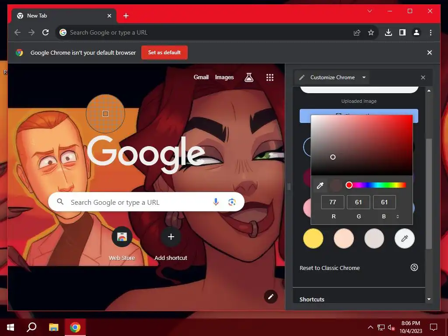Click the forward navigation arrow
Viewport: 448px width, 336px height.
(x=31, y=32)
